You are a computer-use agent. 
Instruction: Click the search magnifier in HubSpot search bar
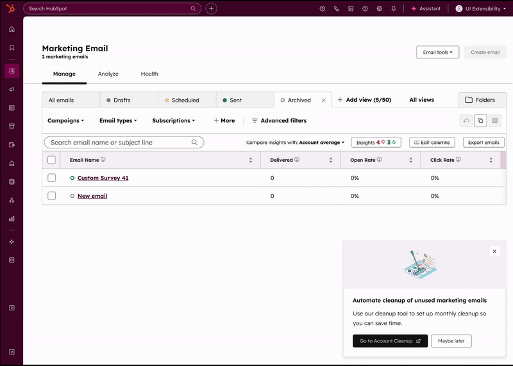[193, 8]
